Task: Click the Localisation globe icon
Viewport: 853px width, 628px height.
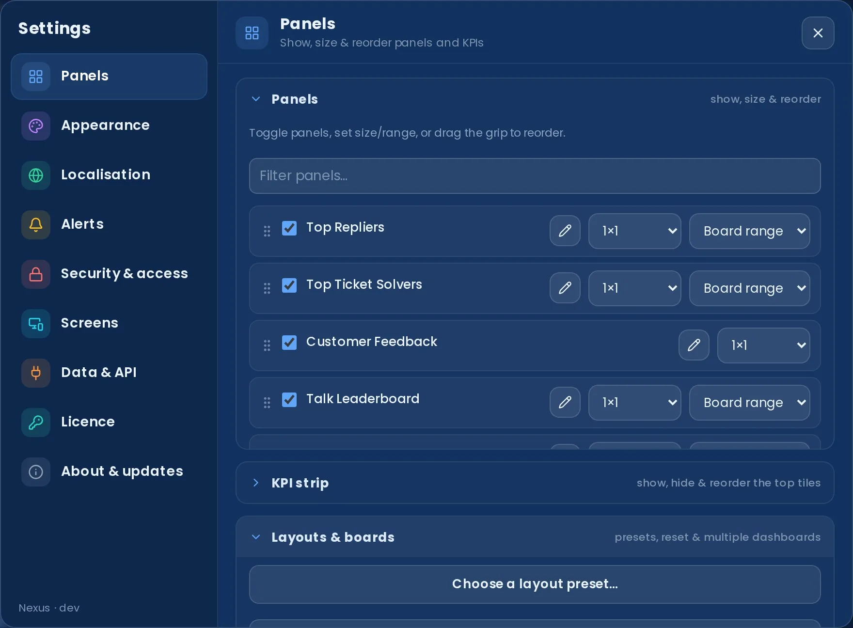Action: (36, 175)
